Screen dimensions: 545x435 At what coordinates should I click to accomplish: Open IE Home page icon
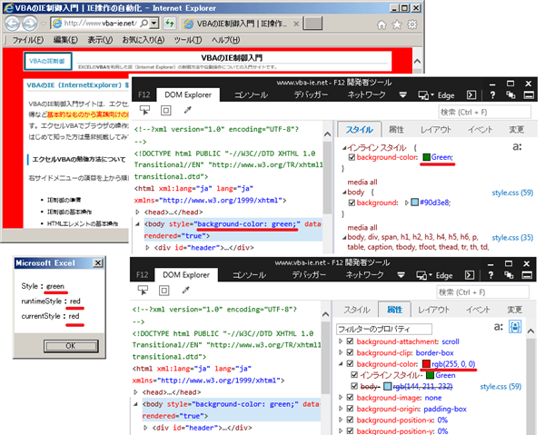click(381, 25)
